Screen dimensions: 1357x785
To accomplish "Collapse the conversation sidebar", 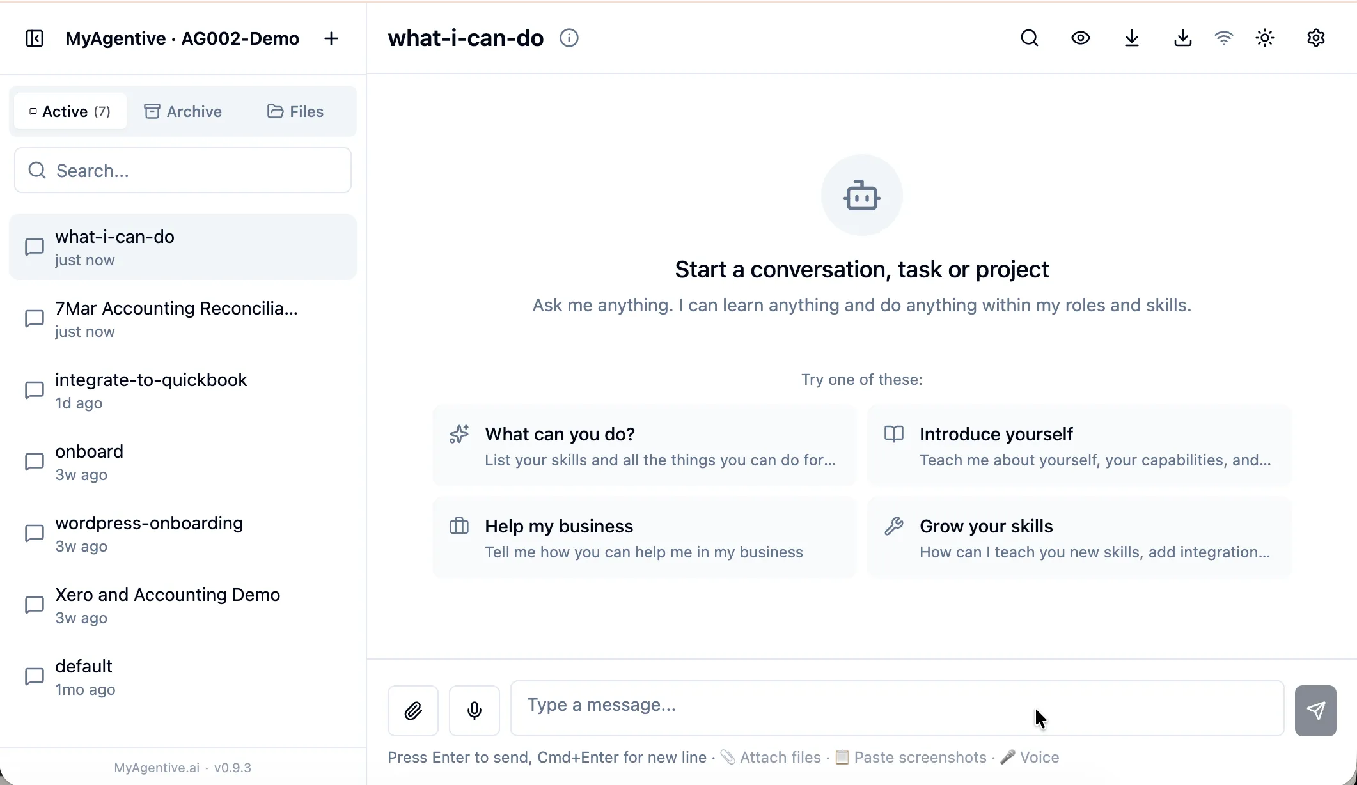I will pyautogui.click(x=35, y=38).
